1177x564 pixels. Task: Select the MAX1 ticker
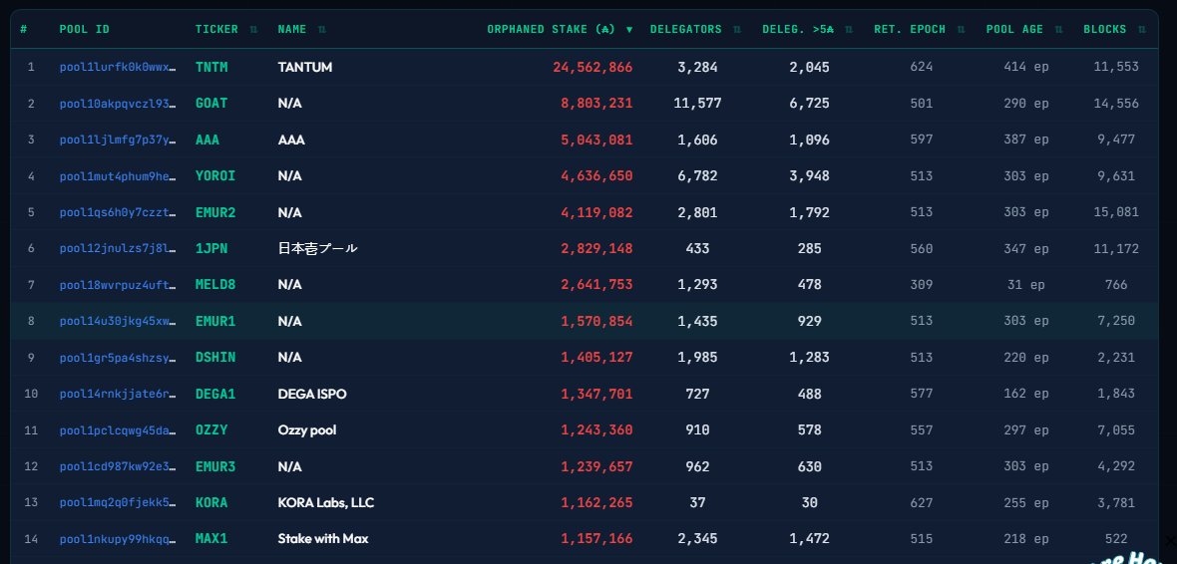211,539
